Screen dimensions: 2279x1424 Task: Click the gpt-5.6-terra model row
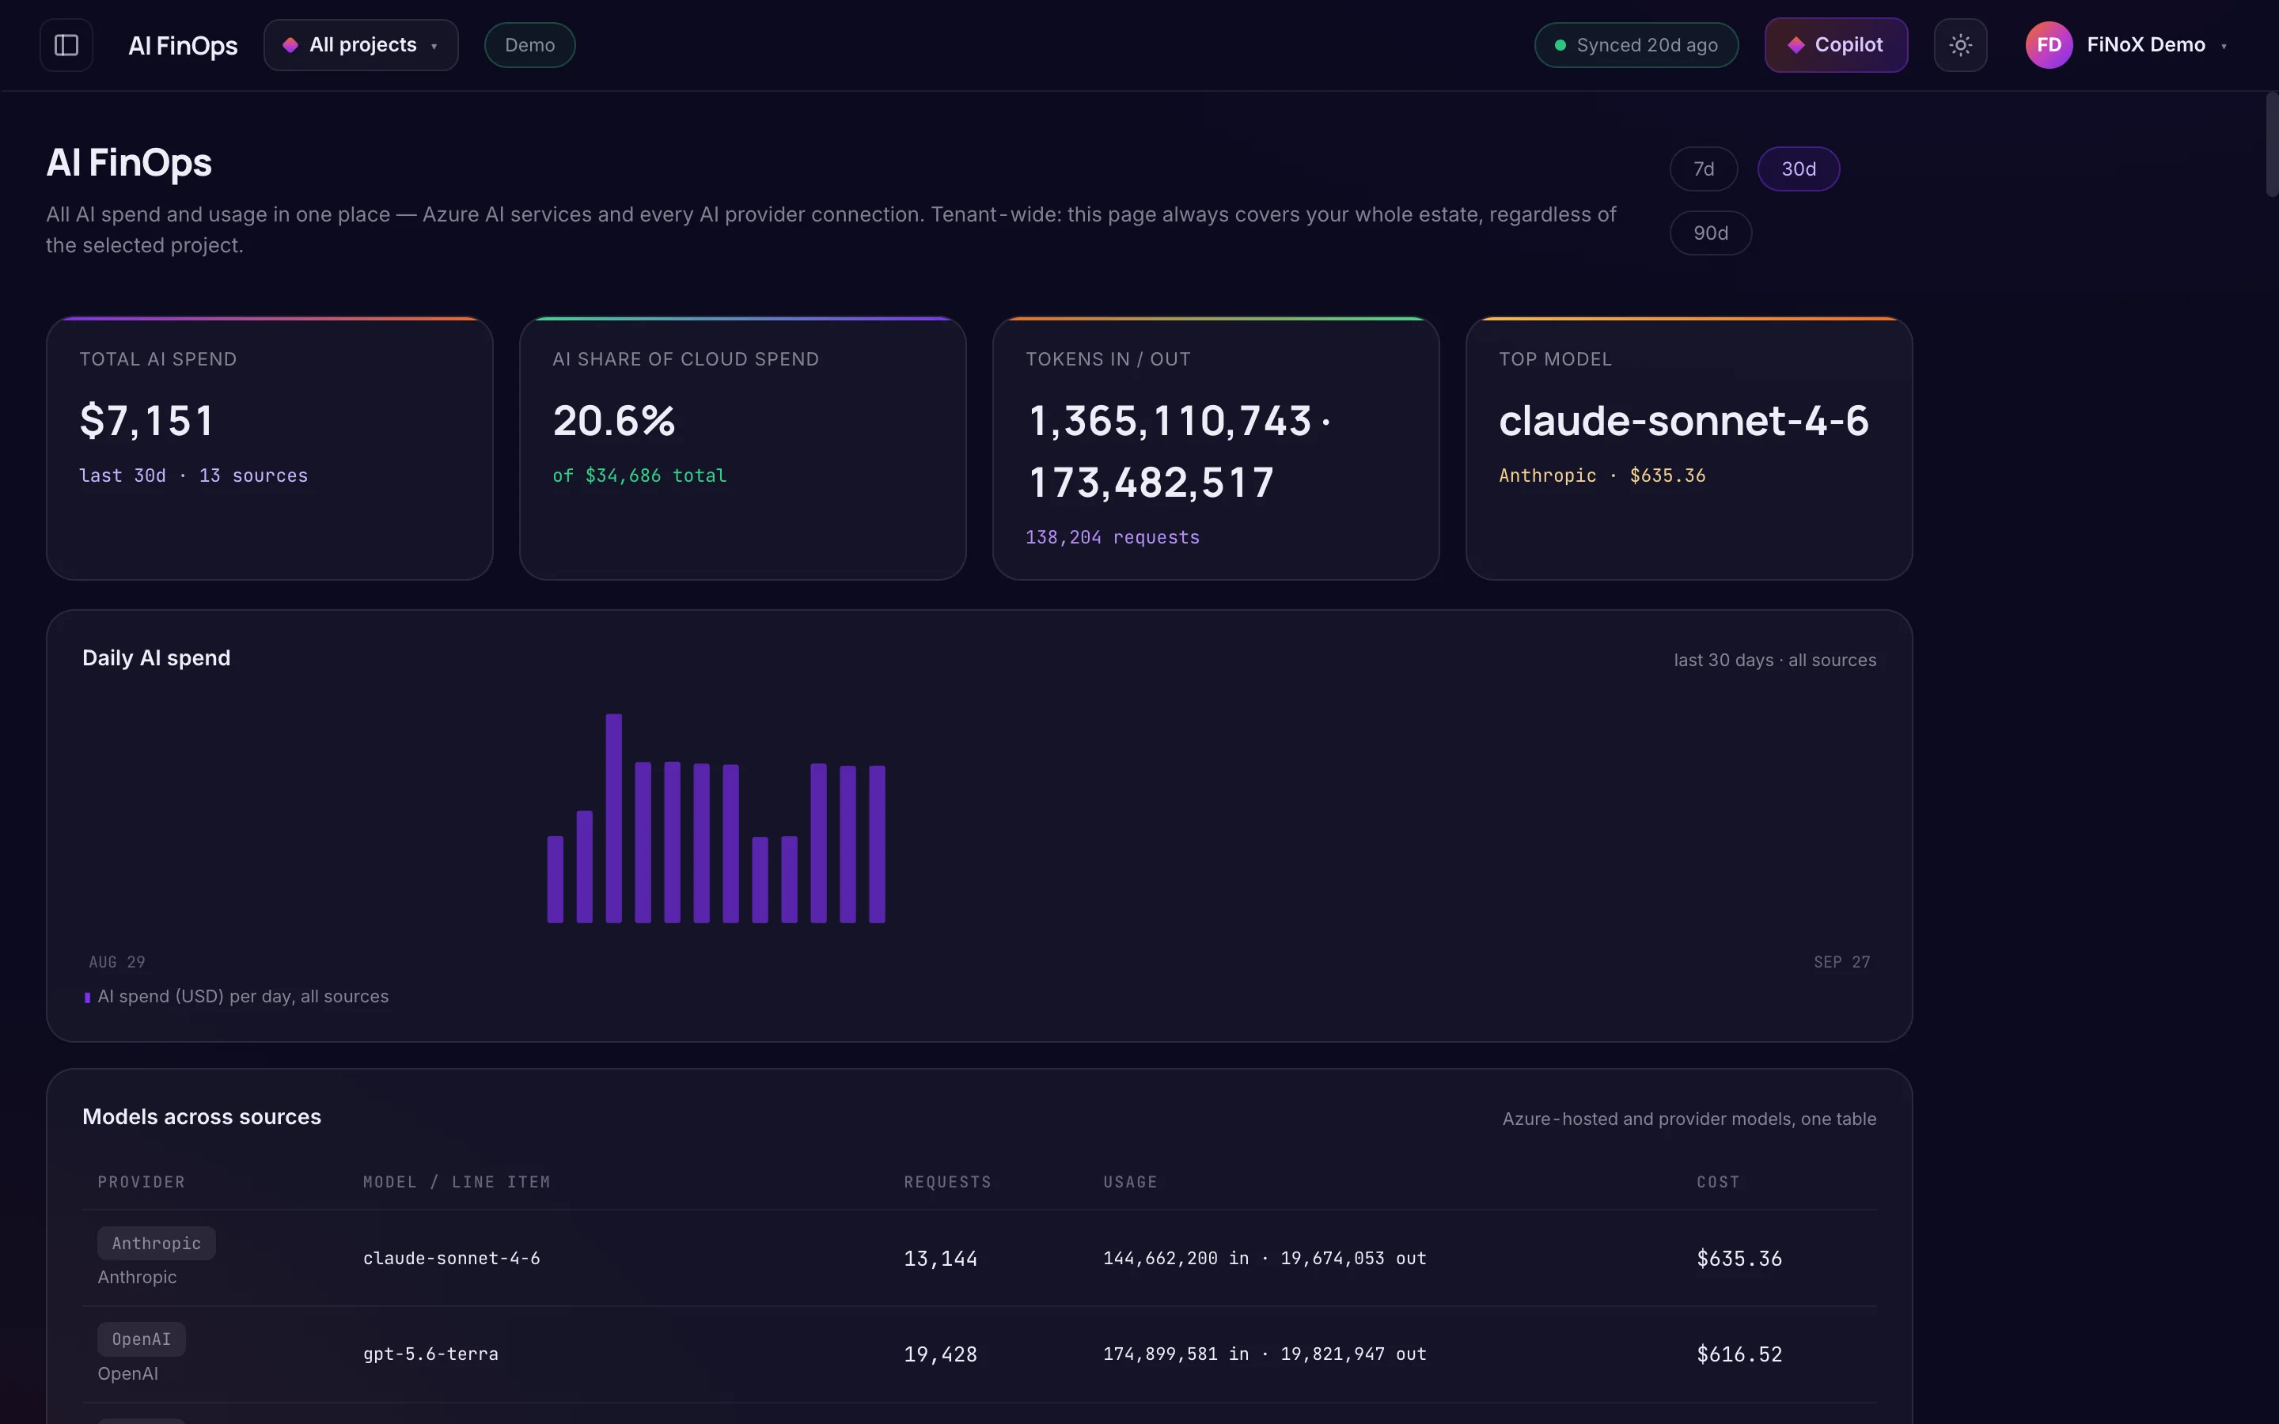point(430,1354)
